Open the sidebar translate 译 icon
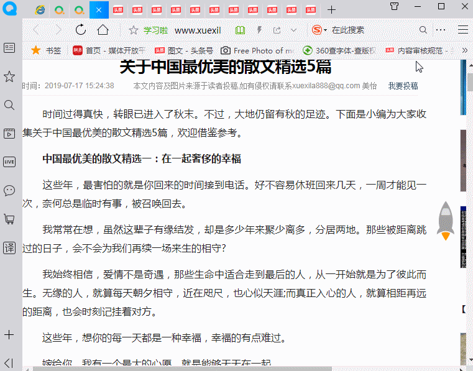Screen dimensions: 473x371 click(9, 248)
